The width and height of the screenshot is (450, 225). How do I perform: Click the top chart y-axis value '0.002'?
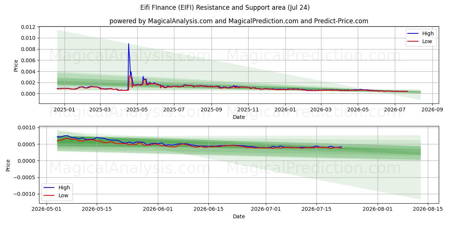pos(28,82)
